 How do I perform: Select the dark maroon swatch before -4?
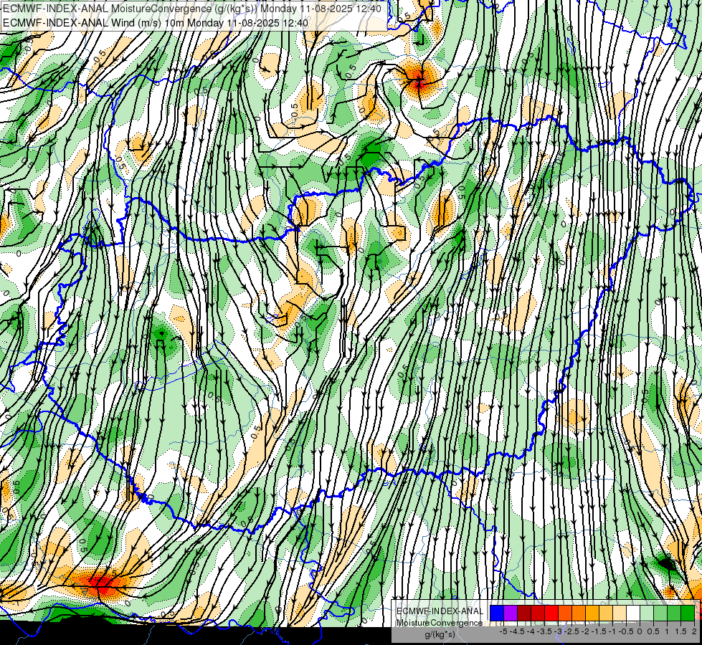point(524,613)
